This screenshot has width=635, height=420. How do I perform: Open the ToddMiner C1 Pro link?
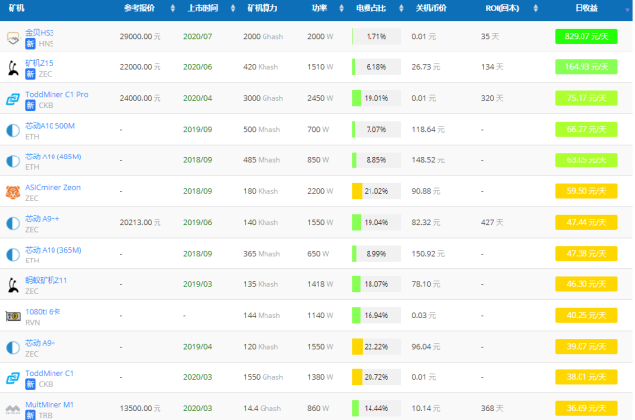[56, 94]
